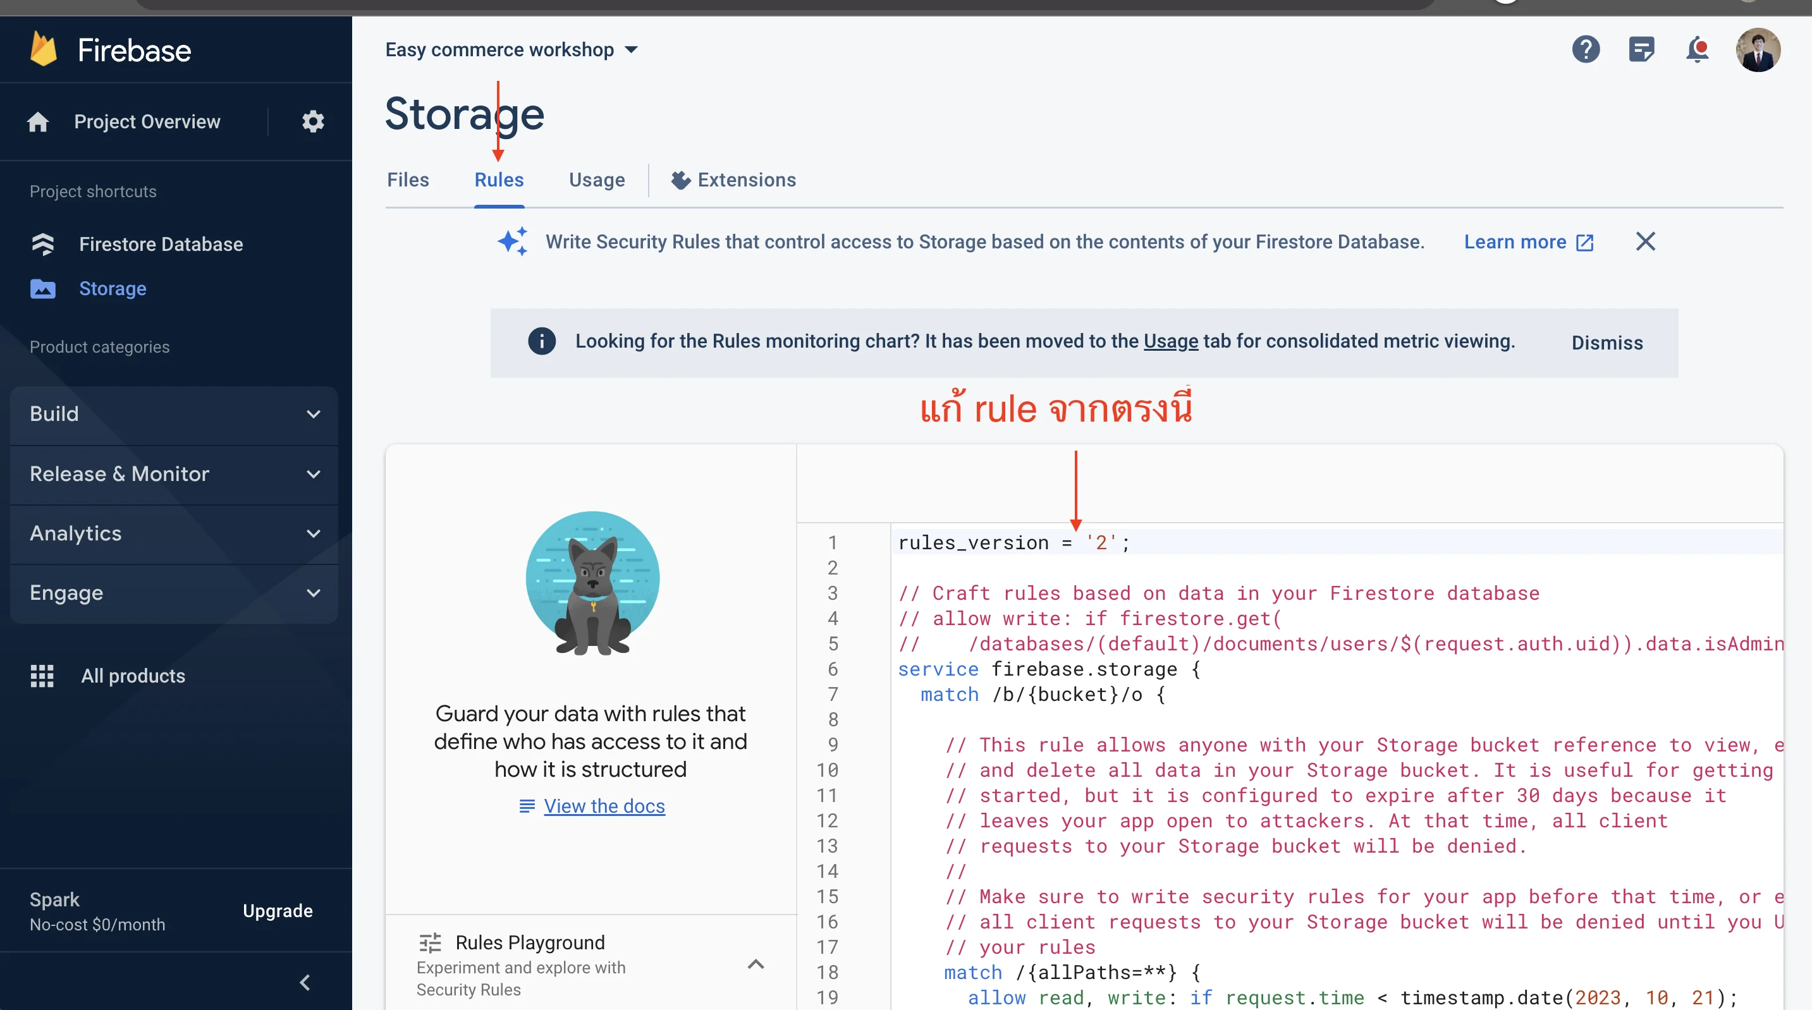Click the Storage folder icon in sidebar
Viewport: 1812px width, 1010px height.
(43, 288)
